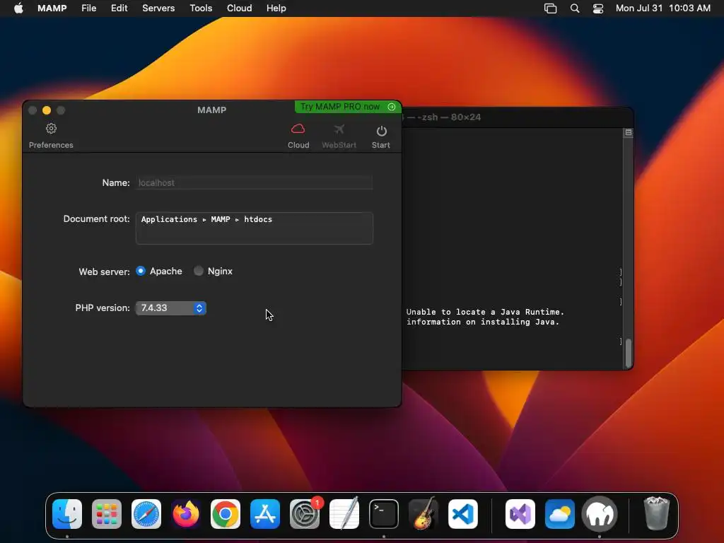724x543 pixels.
Task: Open Control Center icon
Action: tap(598, 8)
